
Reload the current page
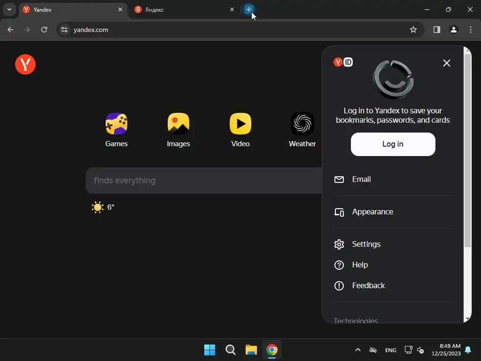(44, 30)
